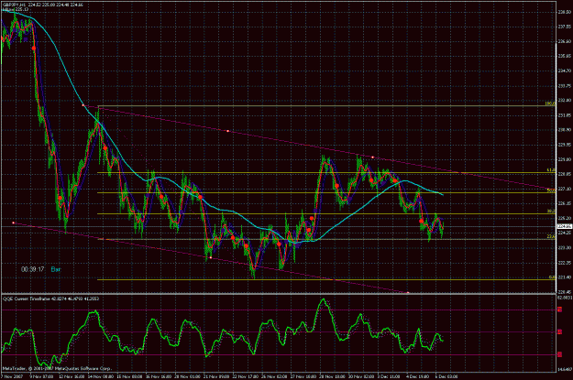Click the 28 Nov 18:00 time label

tap(332, 376)
